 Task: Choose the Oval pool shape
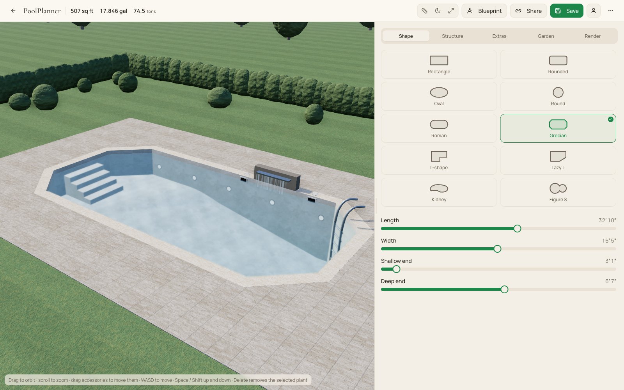439,96
